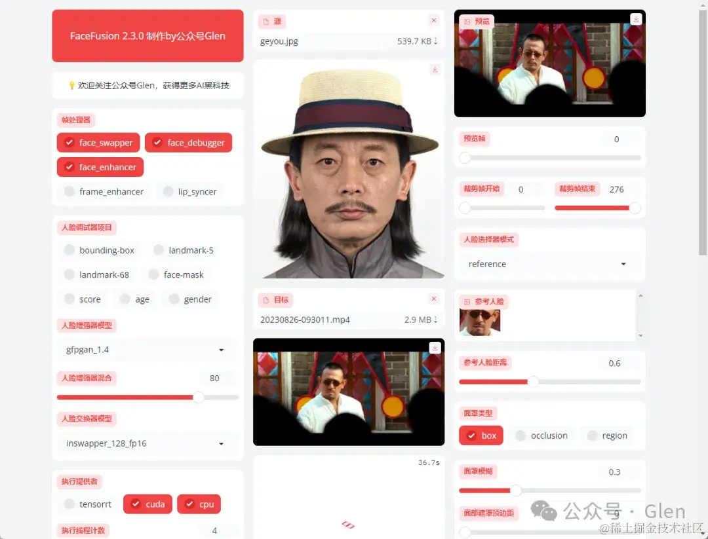The width and height of the screenshot is (708, 539).
Task: Enable the lip_syncer processor
Action: coord(189,192)
